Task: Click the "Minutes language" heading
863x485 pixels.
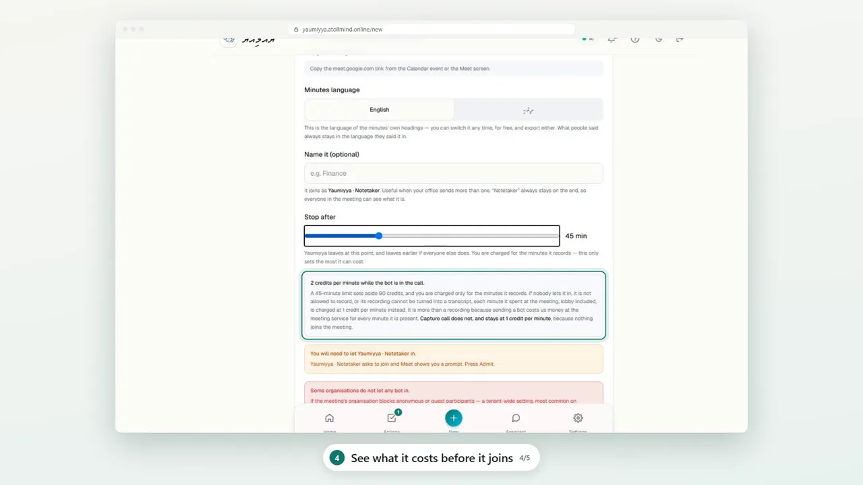Action: click(x=332, y=90)
